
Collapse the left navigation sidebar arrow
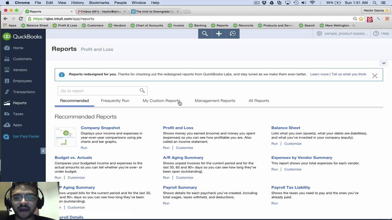[x=43, y=151]
